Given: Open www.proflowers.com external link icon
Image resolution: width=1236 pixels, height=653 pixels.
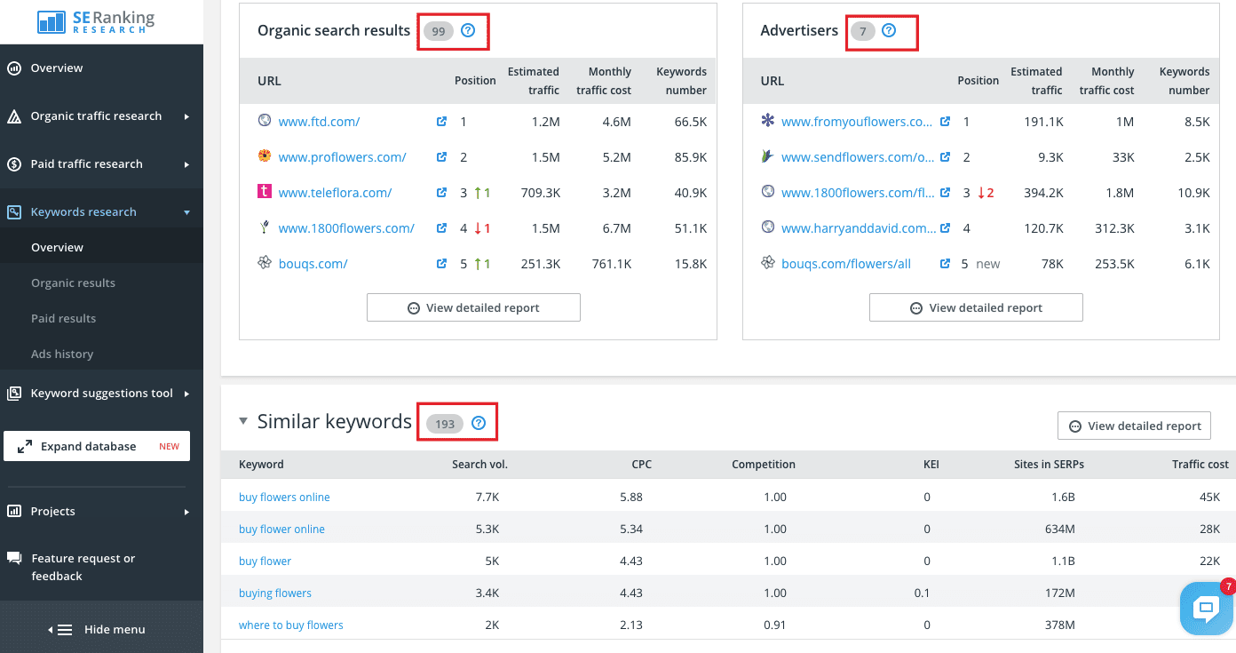Looking at the screenshot, I should point(441,157).
